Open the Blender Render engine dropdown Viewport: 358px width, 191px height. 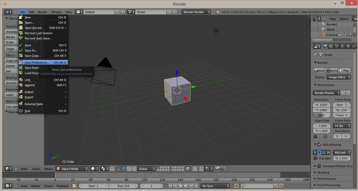pos(196,12)
